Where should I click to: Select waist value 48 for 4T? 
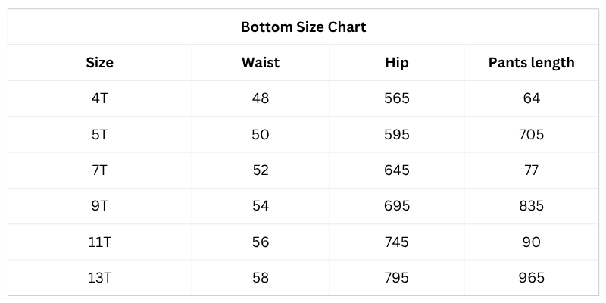pyautogui.click(x=261, y=98)
